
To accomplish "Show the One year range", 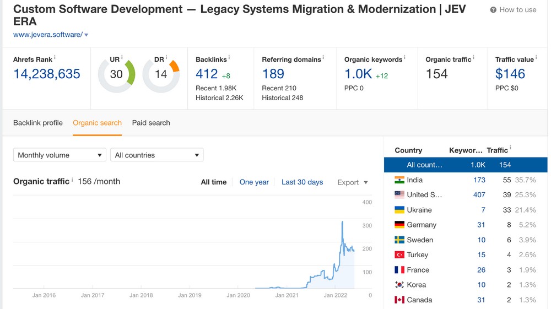I will pos(254,182).
